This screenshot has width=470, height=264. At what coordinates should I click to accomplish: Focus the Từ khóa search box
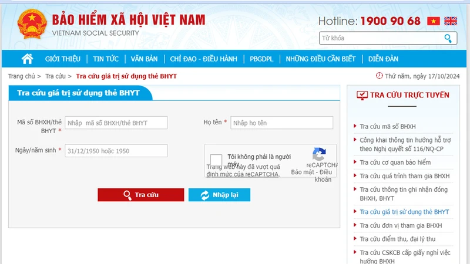388,38
